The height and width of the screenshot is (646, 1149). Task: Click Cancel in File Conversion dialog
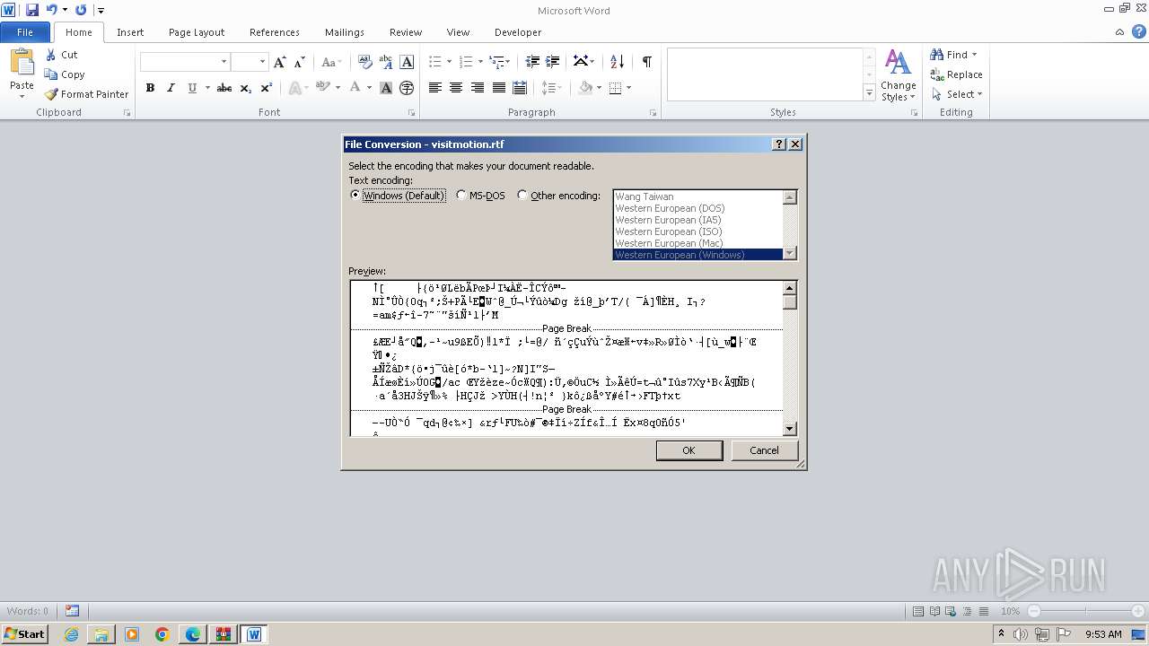click(x=765, y=450)
